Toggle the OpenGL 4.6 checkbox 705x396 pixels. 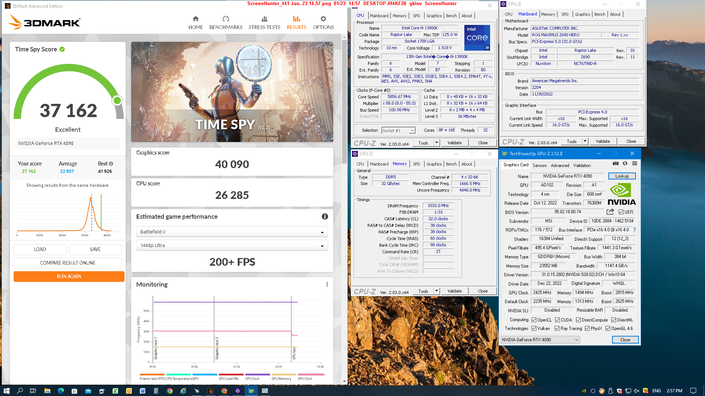tap(608, 328)
